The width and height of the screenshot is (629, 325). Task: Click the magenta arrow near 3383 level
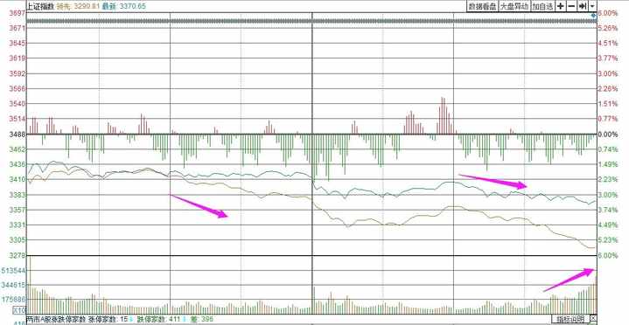(x=199, y=206)
